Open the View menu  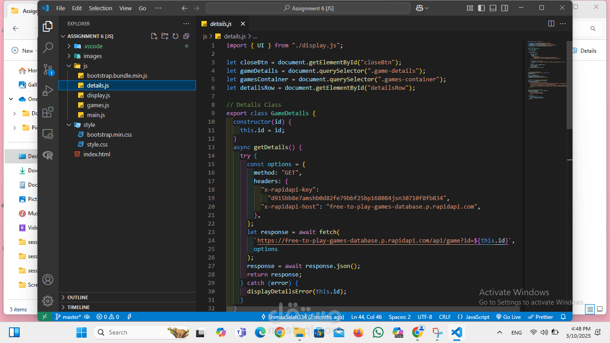(x=125, y=8)
